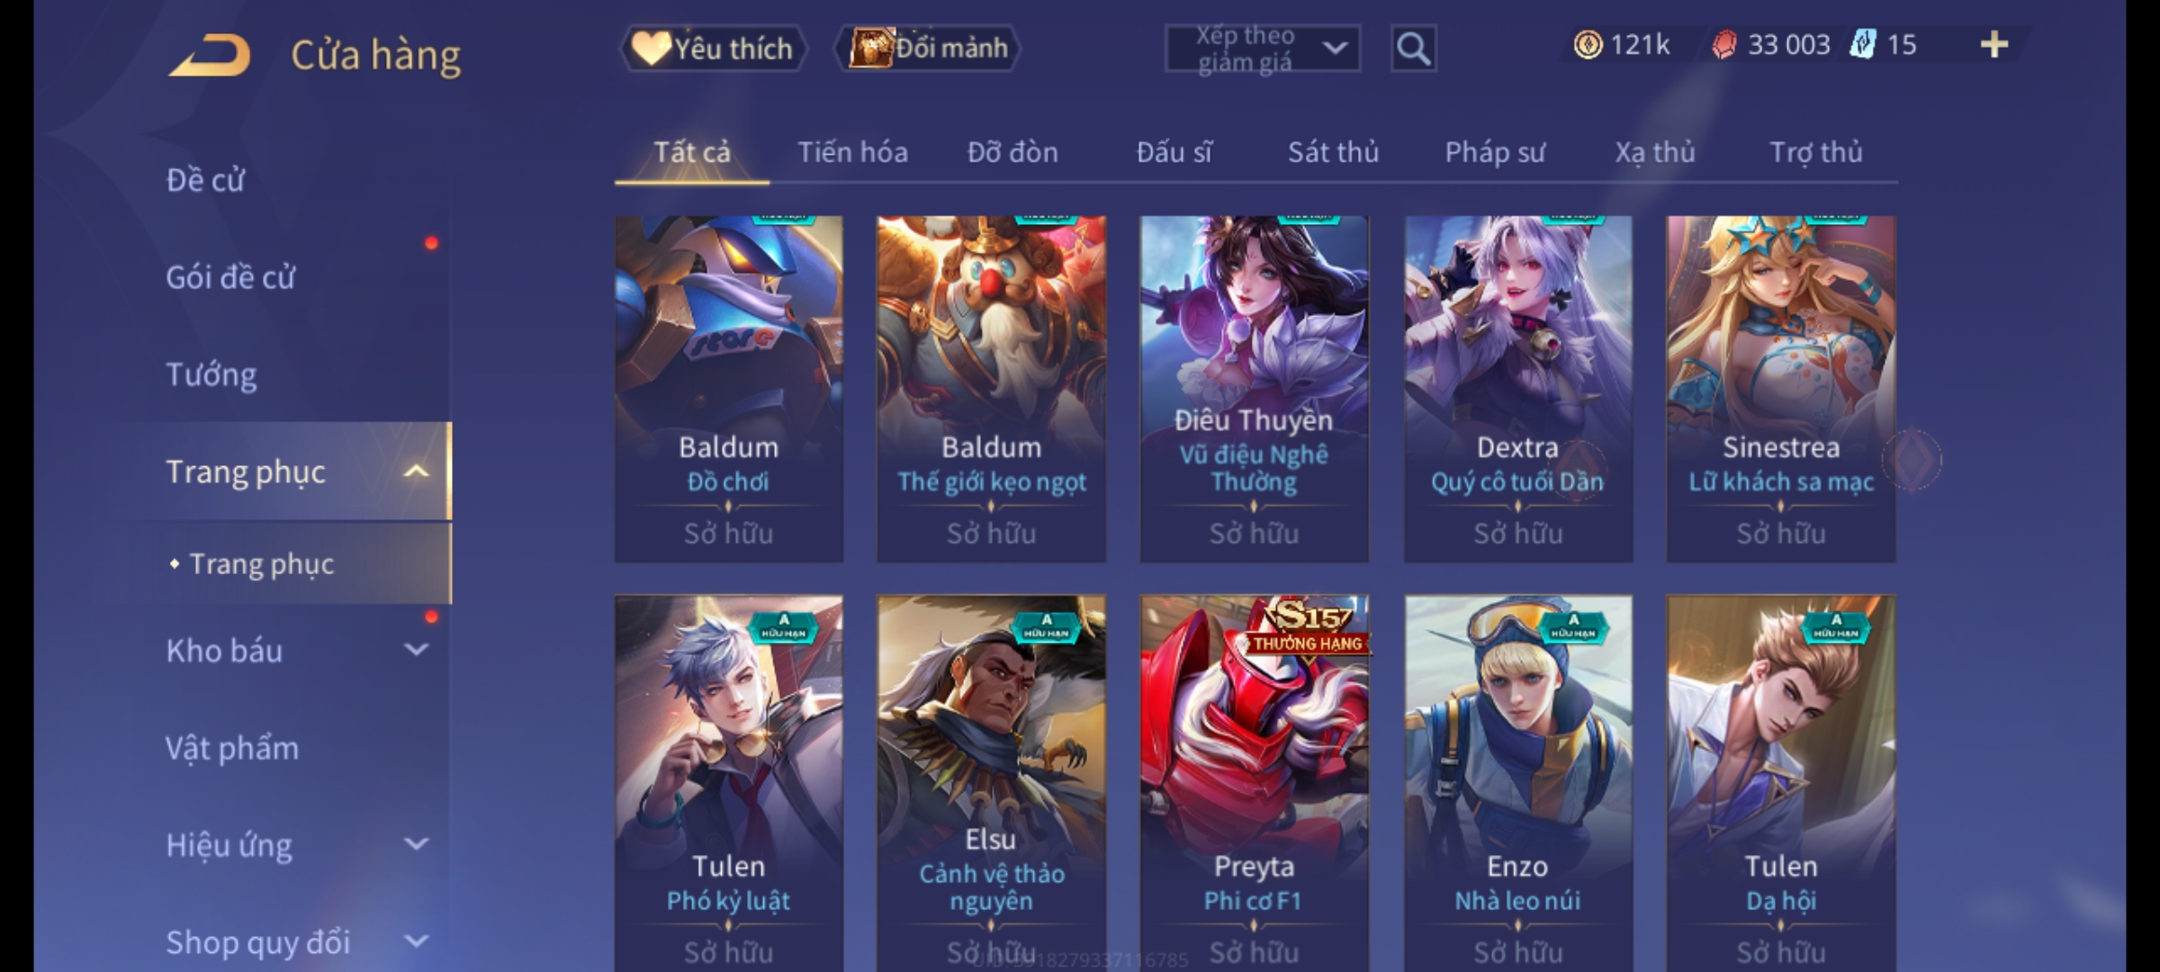Viewport: 2160px width, 972px height.
Task: Tap the gold coin currency icon
Action: [x=1588, y=44]
